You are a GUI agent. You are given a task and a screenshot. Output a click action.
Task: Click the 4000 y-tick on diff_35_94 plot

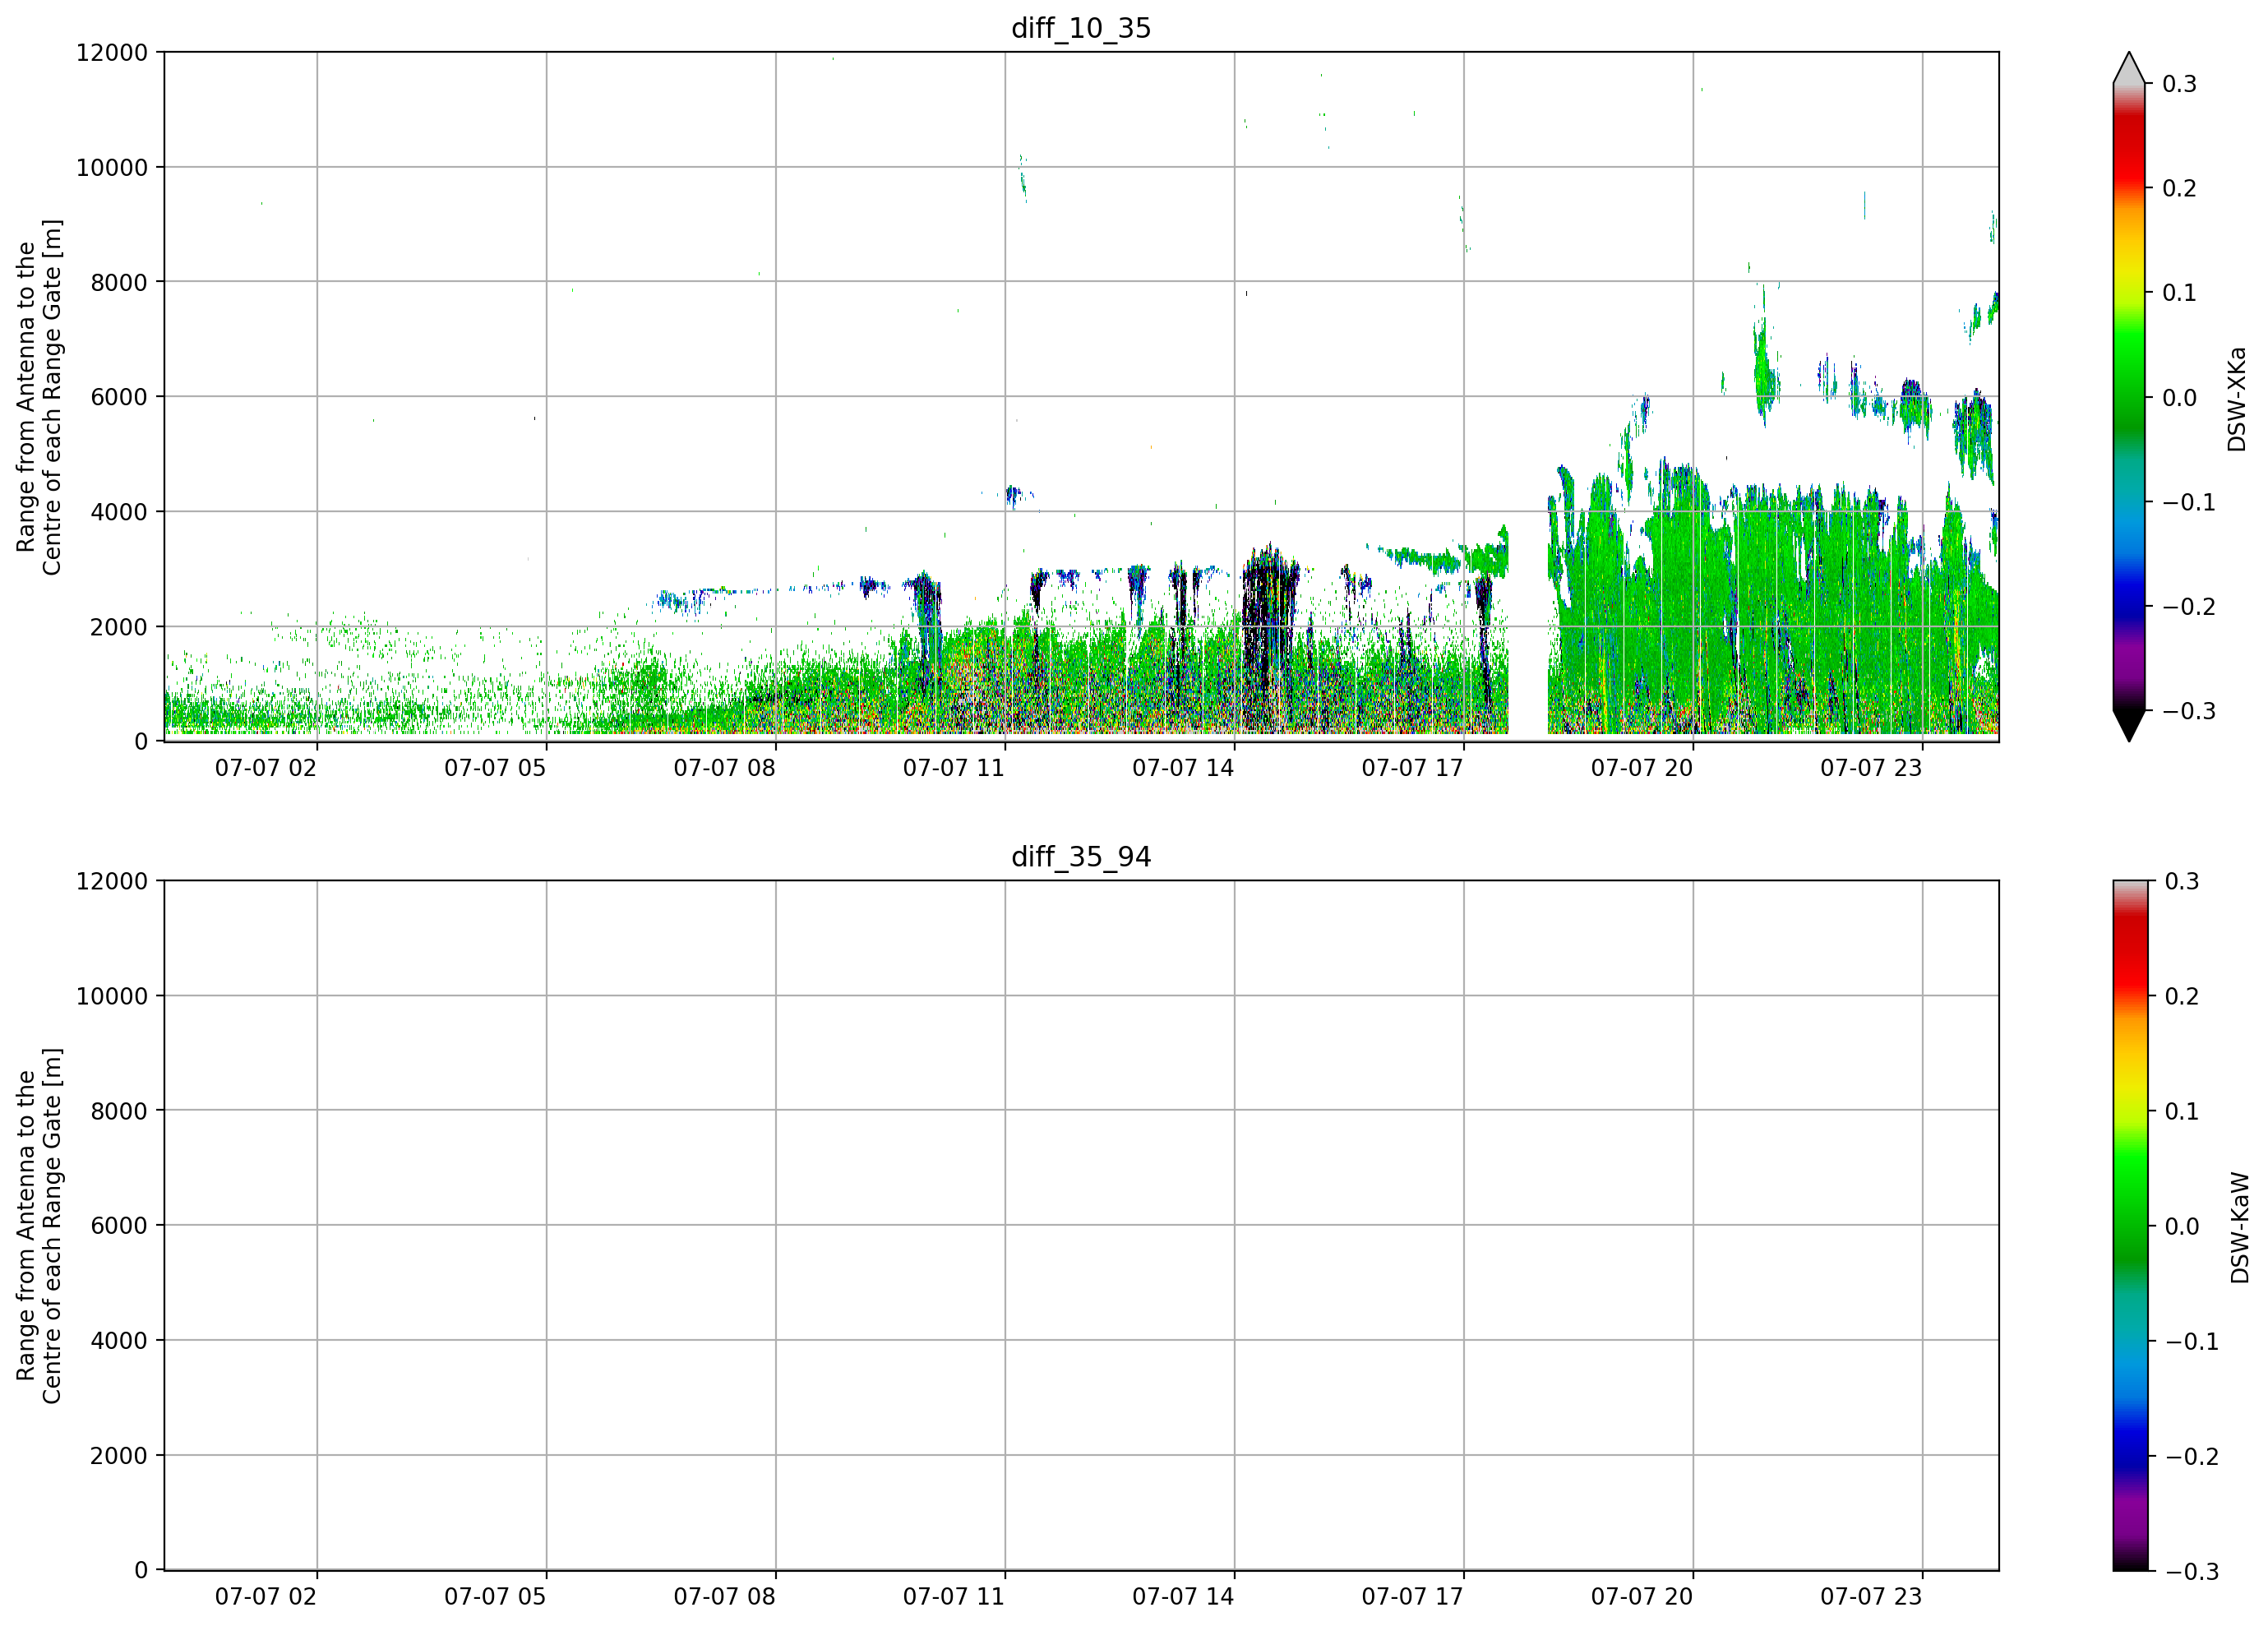119,1341
